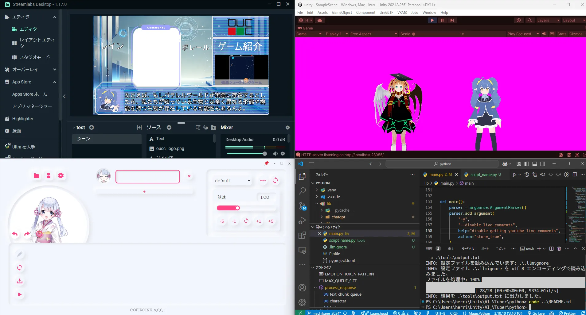Adjust the Game view Scale slider
Image resolution: width=586 pixels, height=315 pixels.
pyautogui.click(x=436, y=34)
